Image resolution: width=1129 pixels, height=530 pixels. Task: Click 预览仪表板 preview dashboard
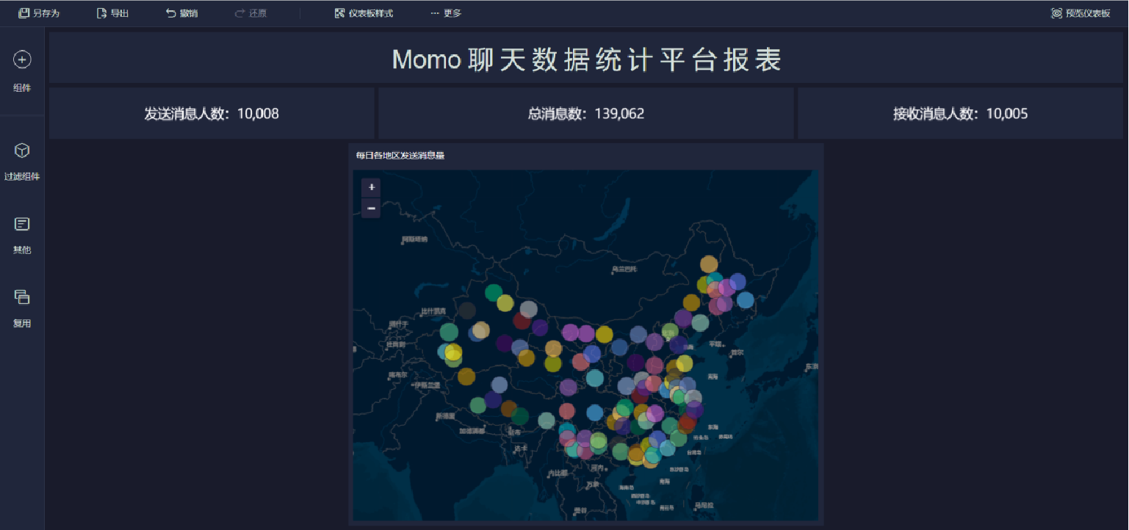pos(1081,13)
